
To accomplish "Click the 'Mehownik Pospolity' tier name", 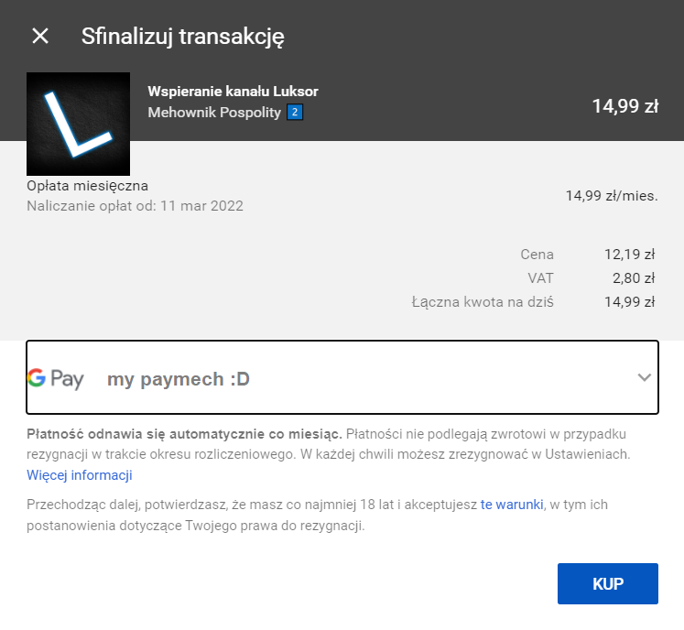I will 214,113.
